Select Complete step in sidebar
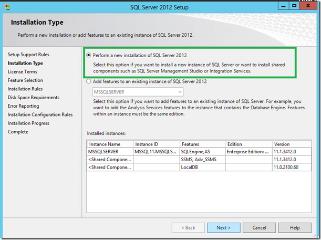 pyautogui.click(x=18, y=132)
